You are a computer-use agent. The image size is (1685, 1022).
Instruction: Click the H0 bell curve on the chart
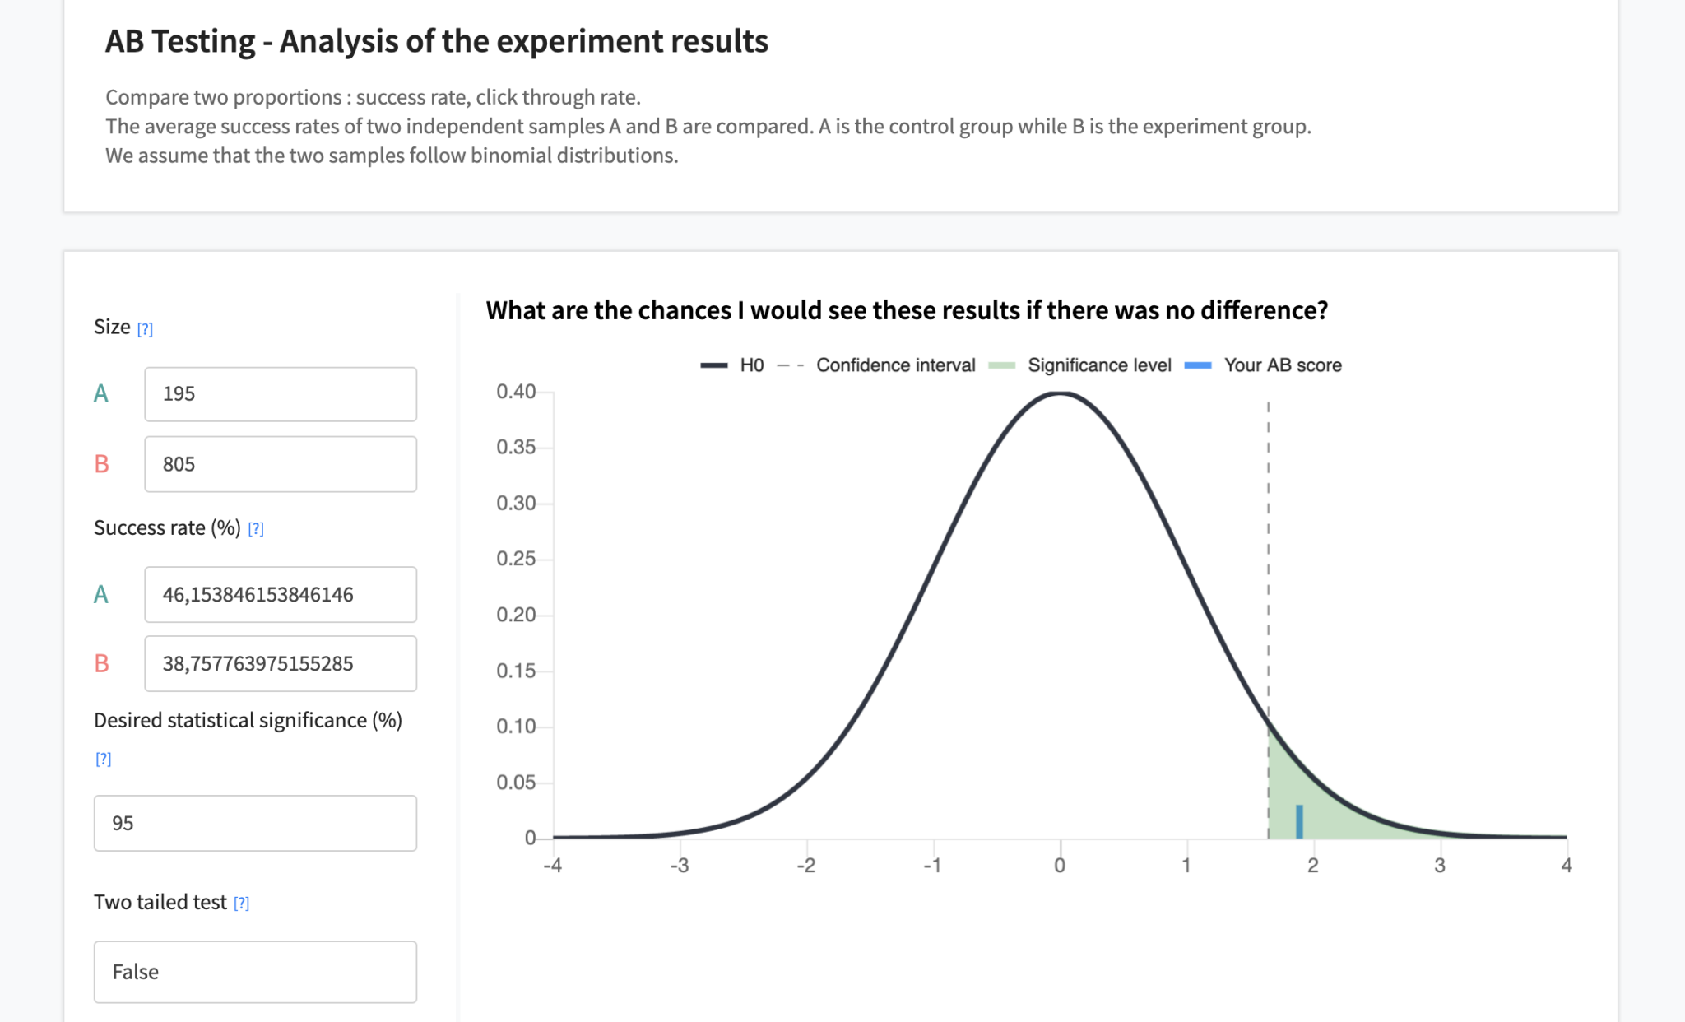pyautogui.click(x=1061, y=395)
